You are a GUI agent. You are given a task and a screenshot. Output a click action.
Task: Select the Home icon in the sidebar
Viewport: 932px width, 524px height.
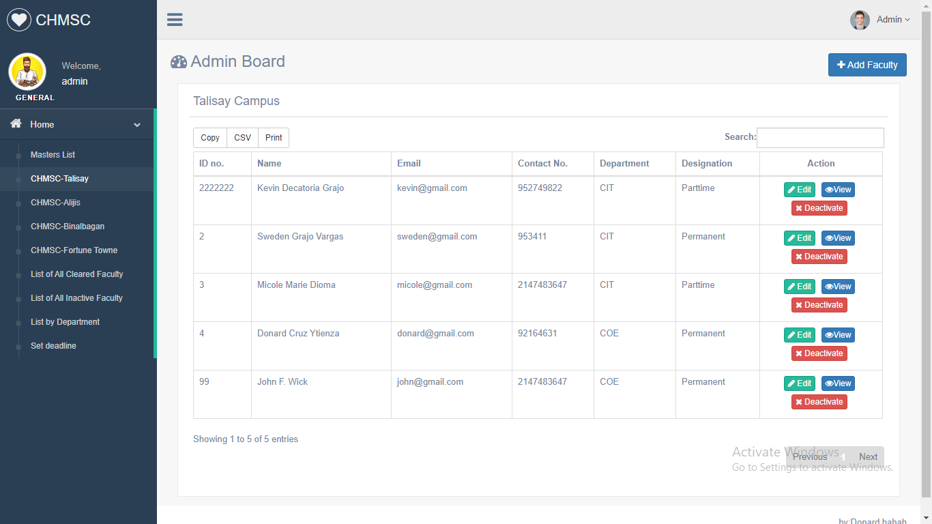15,124
